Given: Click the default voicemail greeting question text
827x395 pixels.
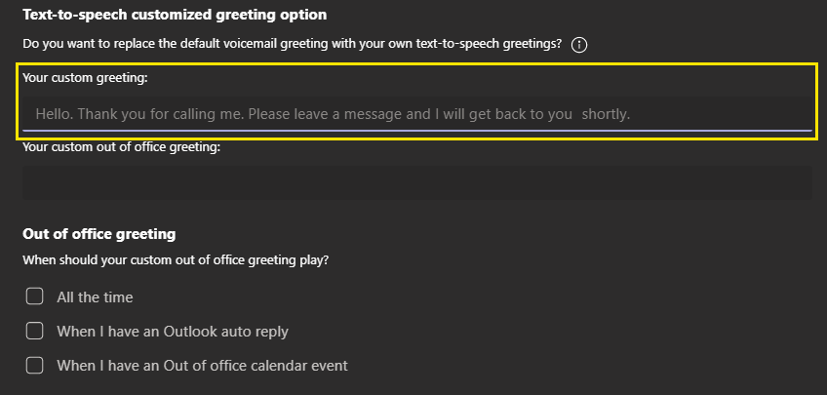Looking at the screenshot, I should pos(293,43).
